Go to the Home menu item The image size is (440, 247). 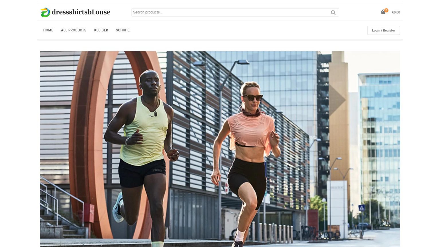48,30
